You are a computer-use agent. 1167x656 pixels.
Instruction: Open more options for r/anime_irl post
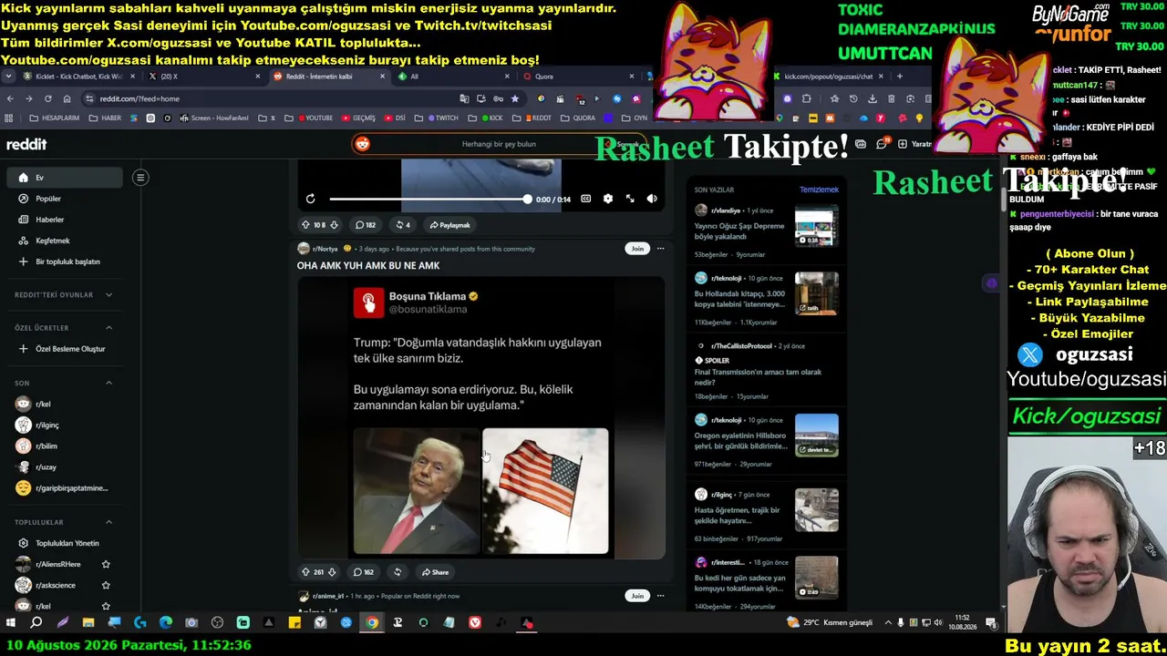pyautogui.click(x=661, y=596)
